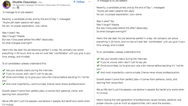
Task: Click the 3rd+ connection degree label
Action: (x=40, y=2)
